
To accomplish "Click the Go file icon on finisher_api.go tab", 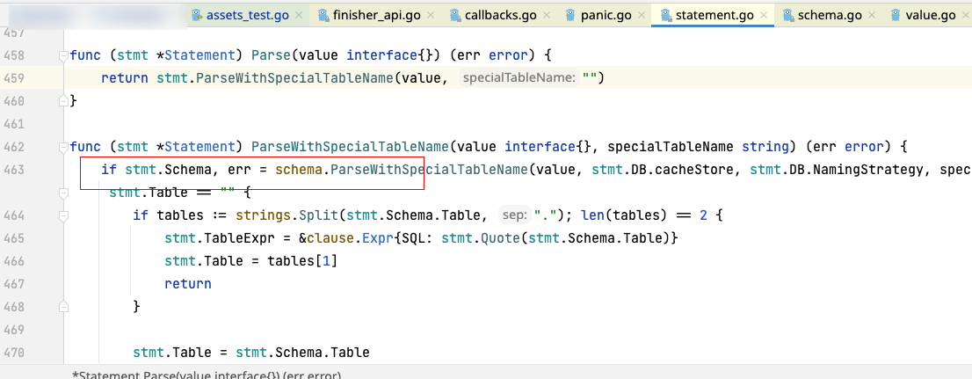I will (324, 16).
